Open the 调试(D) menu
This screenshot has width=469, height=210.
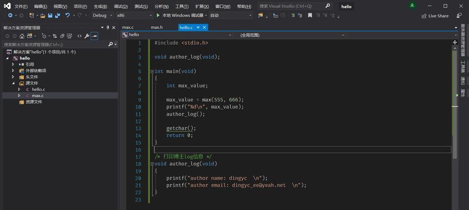121,6
